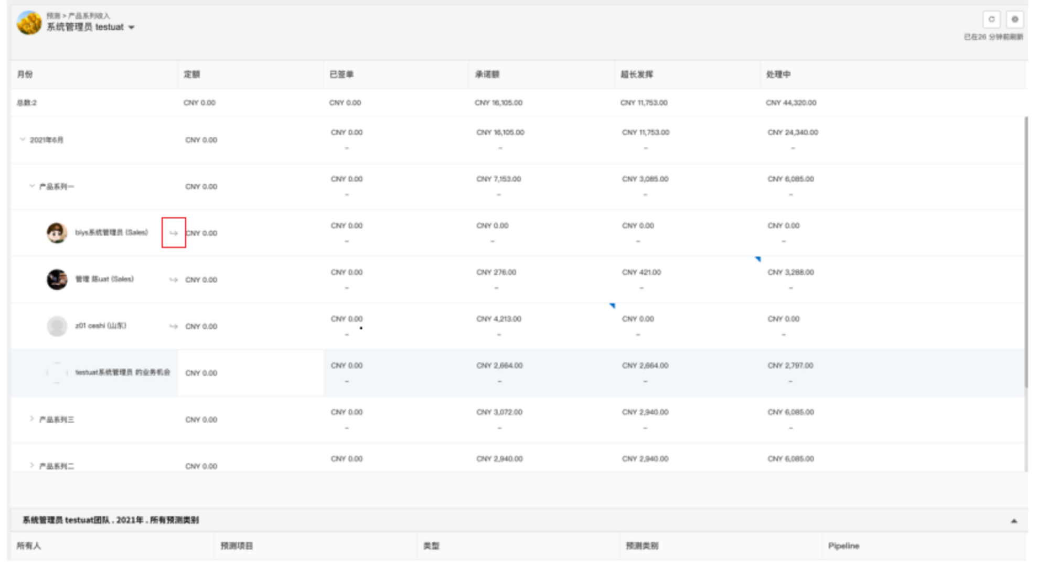Click 管理 陈uat avatar picture
The height and width of the screenshot is (579, 1049).
coord(57,280)
